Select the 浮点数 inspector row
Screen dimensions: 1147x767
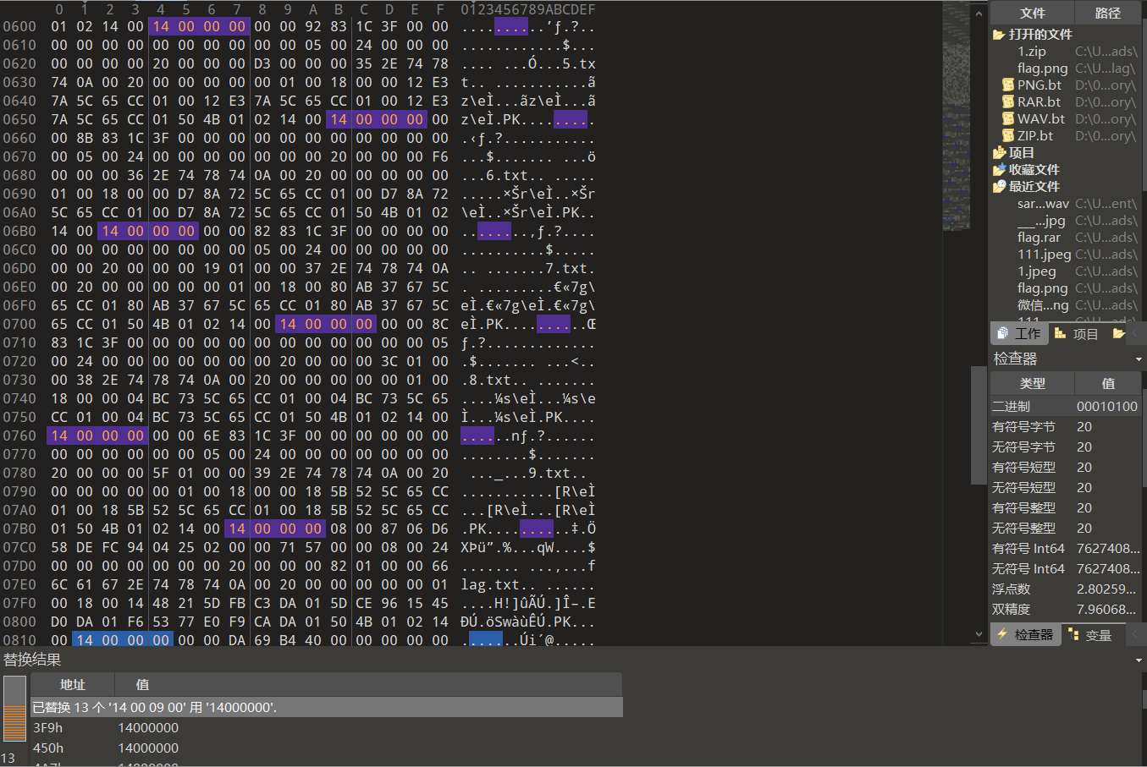coord(1066,589)
